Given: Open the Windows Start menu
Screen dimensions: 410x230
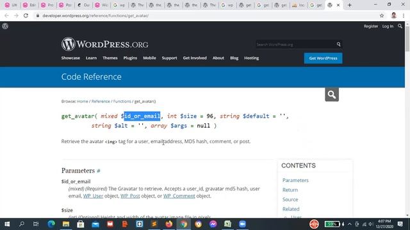Looking at the screenshot, I should click(x=7, y=224).
